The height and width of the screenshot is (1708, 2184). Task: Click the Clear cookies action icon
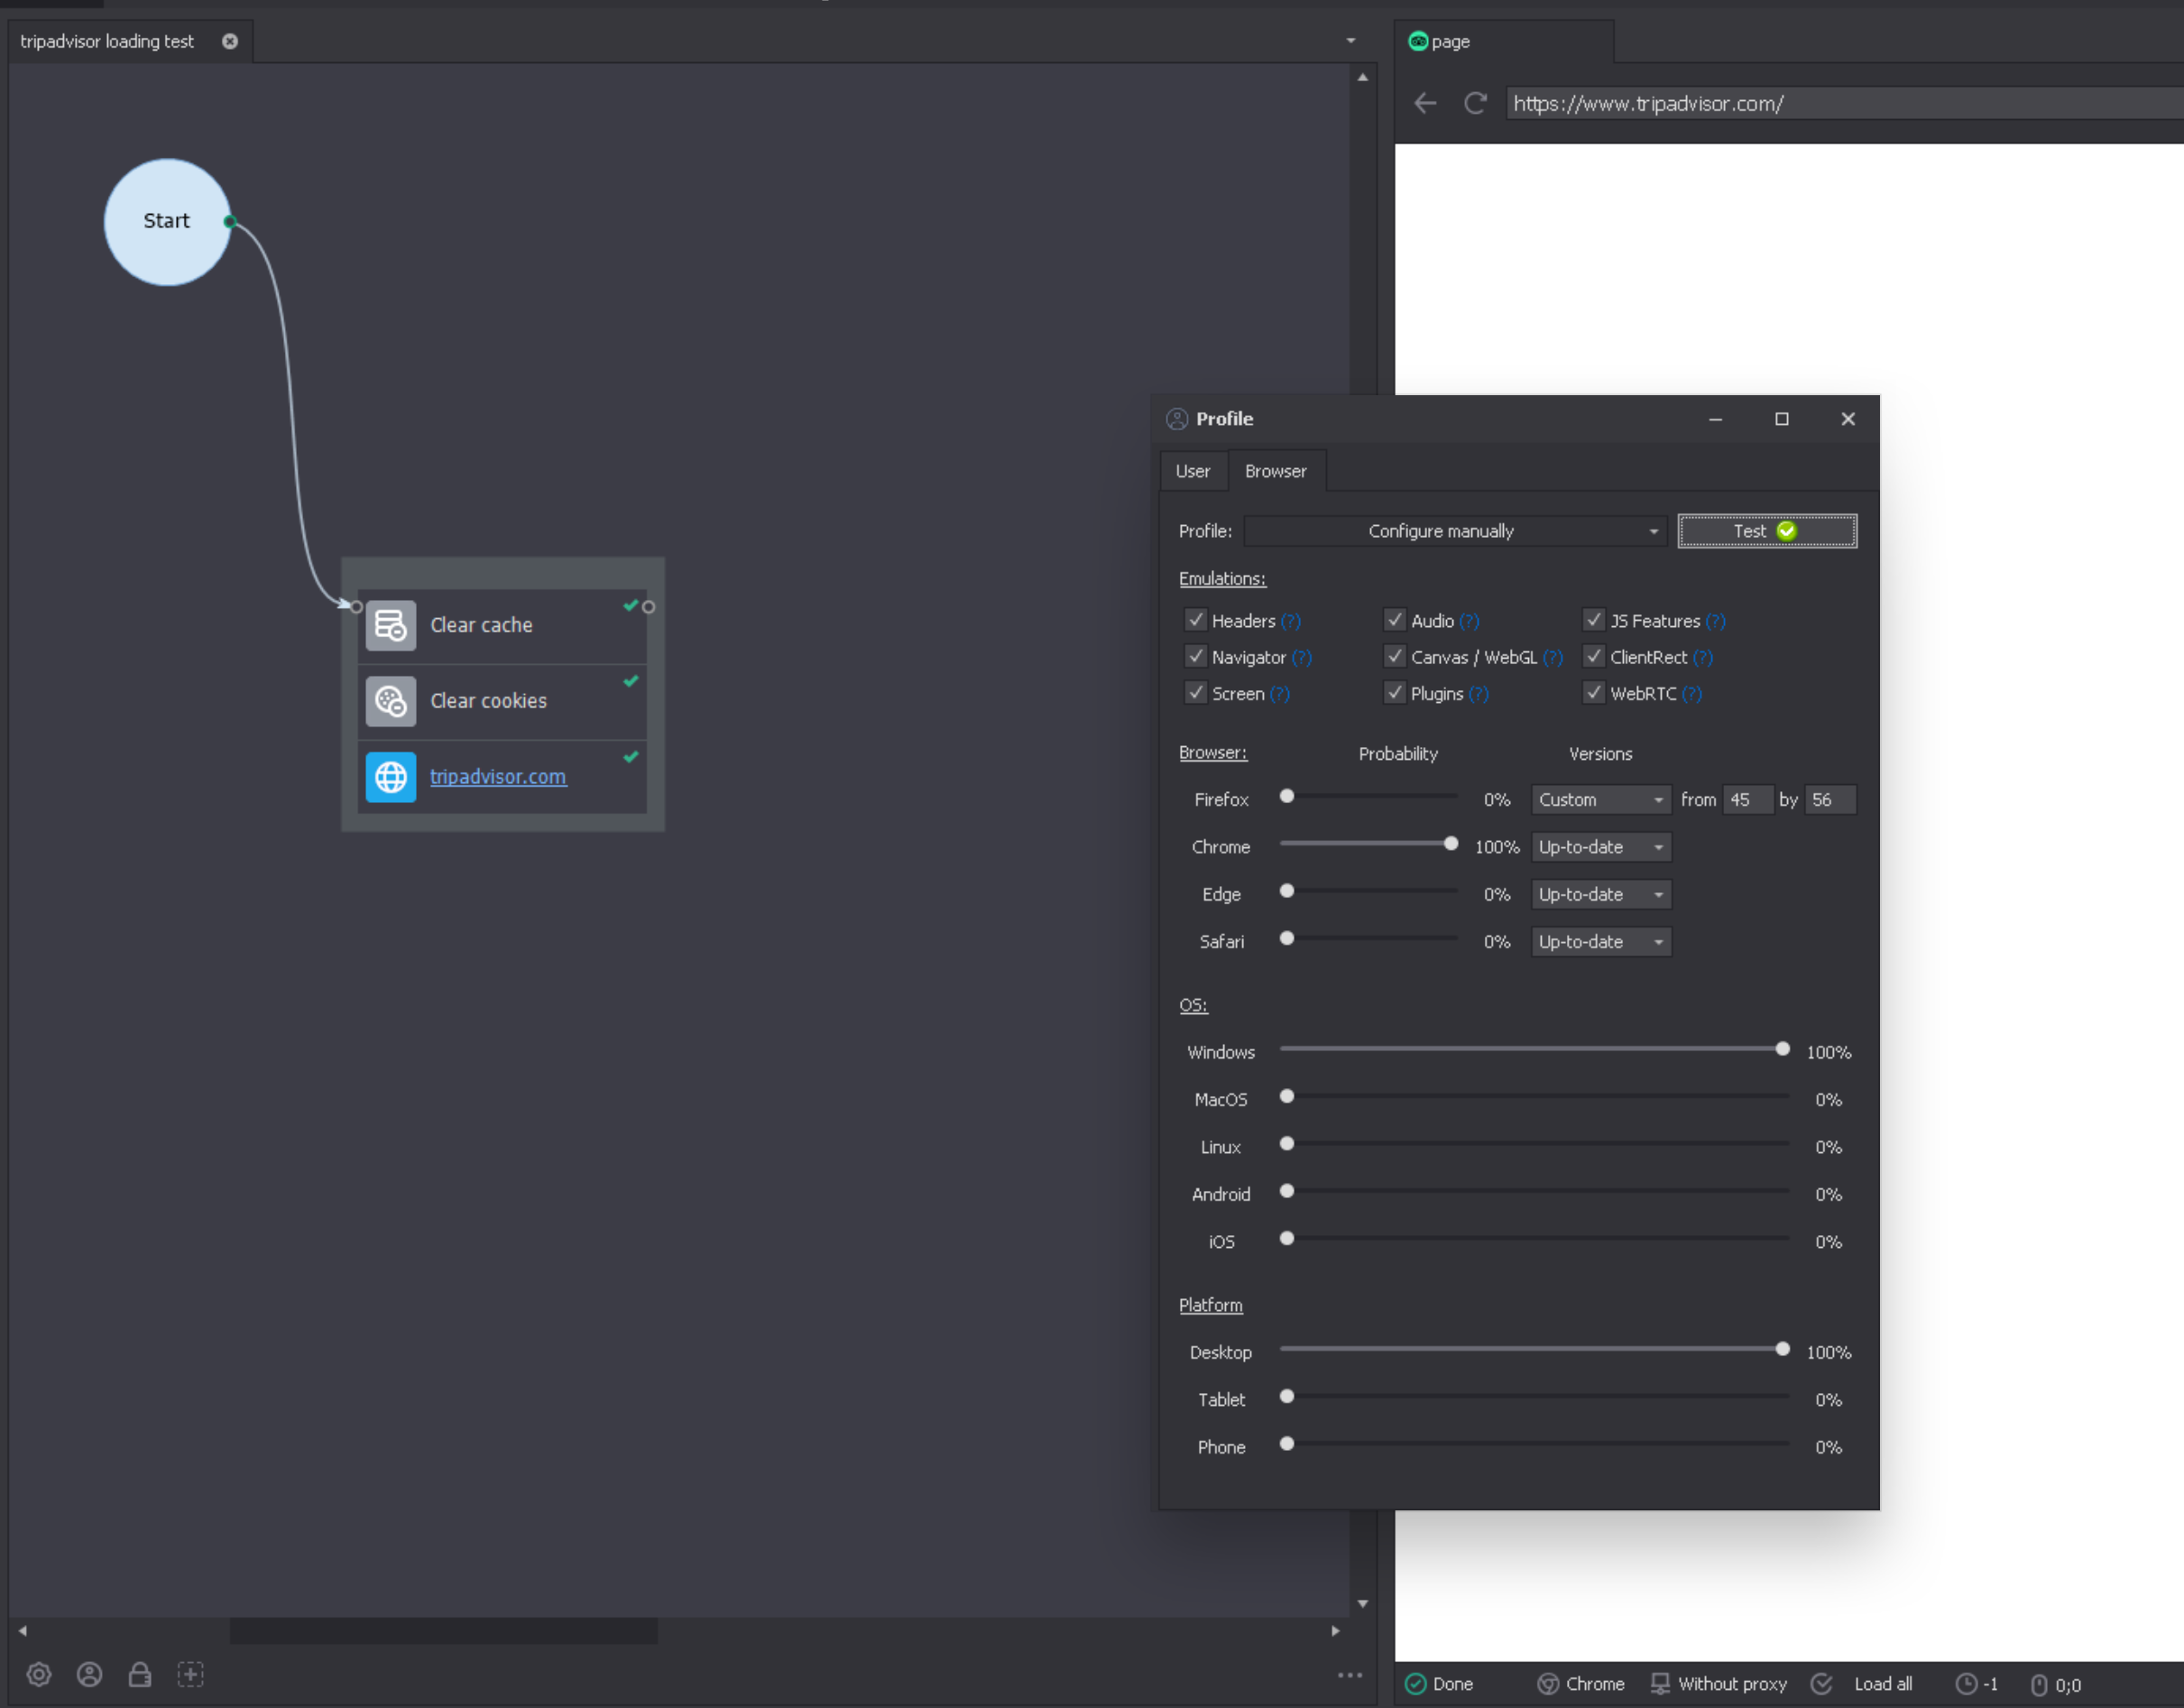[x=391, y=701]
